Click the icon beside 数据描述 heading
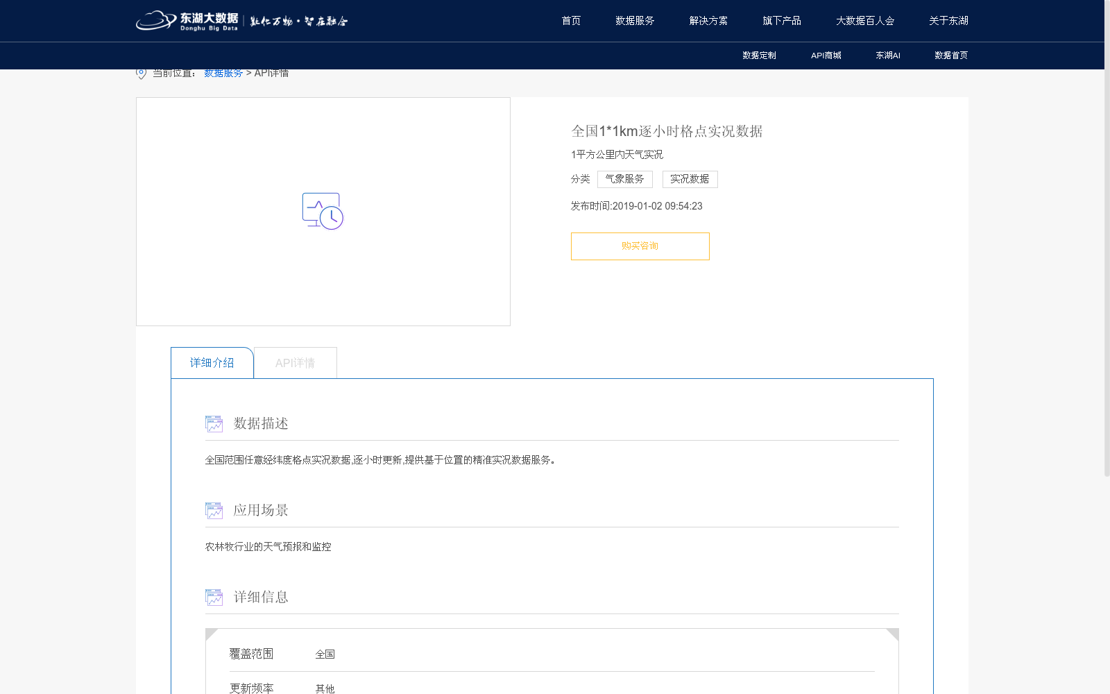This screenshot has width=1110, height=694. (x=214, y=423)
